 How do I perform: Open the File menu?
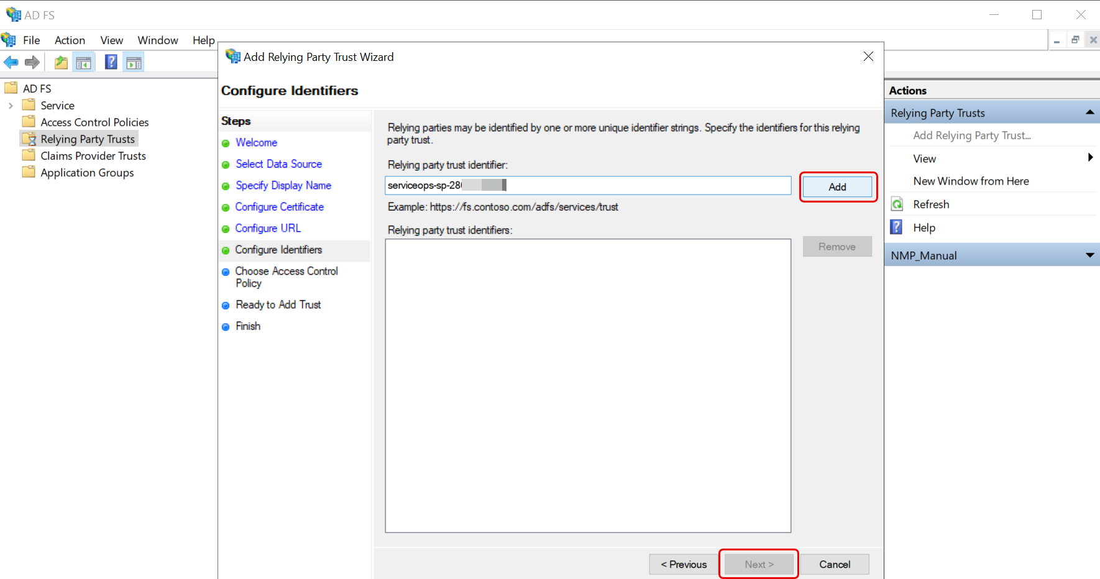click(32, 40)
